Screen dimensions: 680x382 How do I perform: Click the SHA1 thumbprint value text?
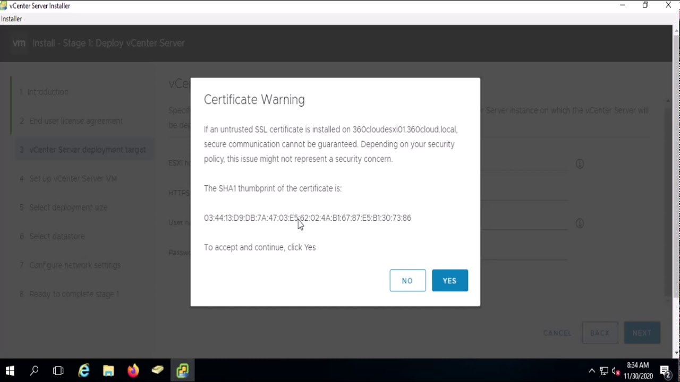pyautogui.click(x=307, y=218)
